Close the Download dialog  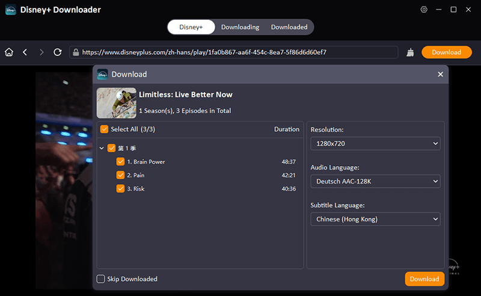(440, 75)
